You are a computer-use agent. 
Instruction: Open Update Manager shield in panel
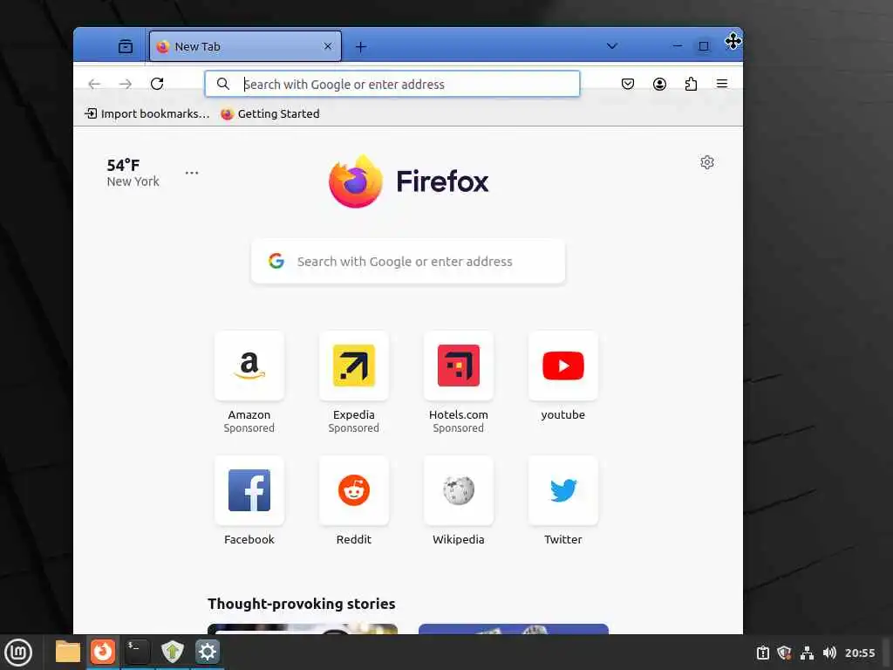click(x=172, y=652)
